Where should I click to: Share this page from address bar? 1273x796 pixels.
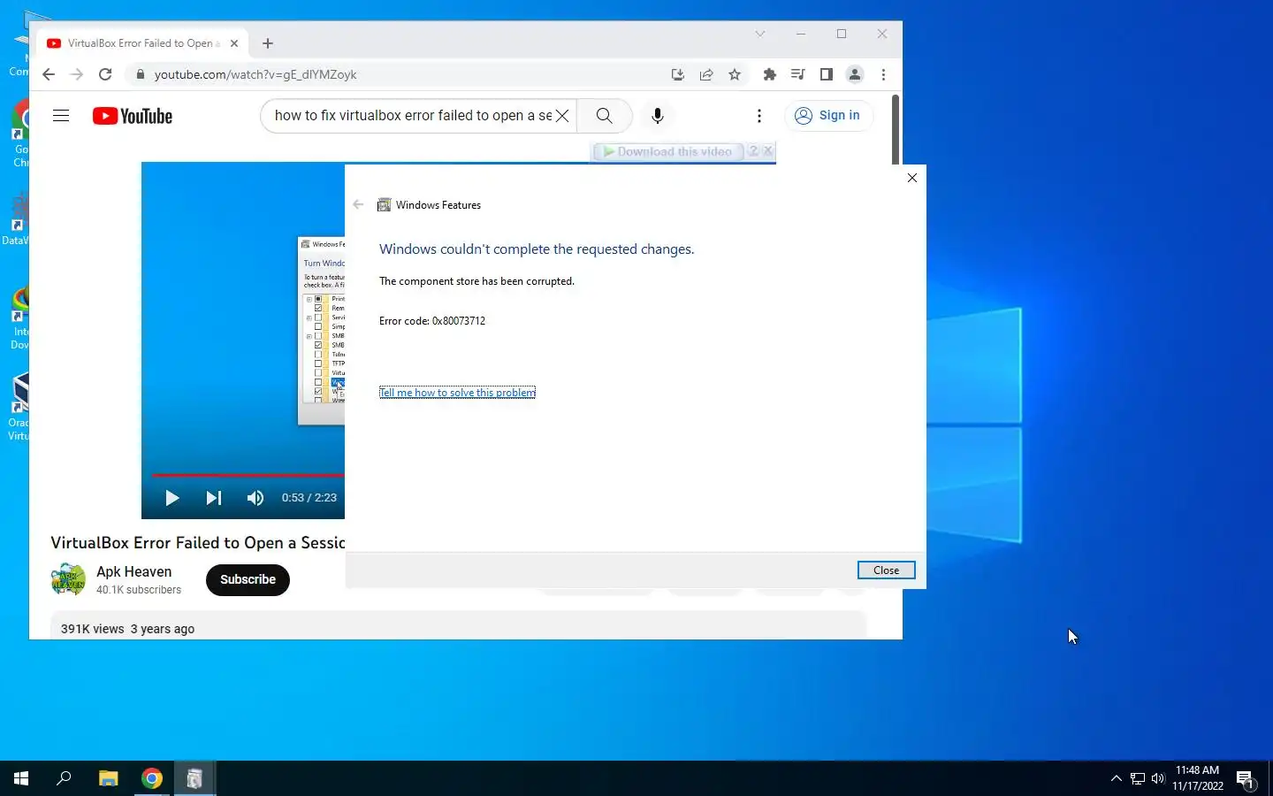click(706, 75)
